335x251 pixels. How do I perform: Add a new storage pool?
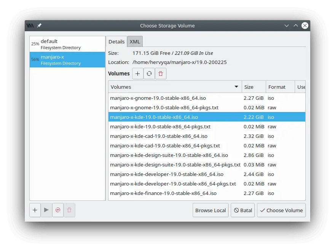pyautogui.click(x=35, y=210)
